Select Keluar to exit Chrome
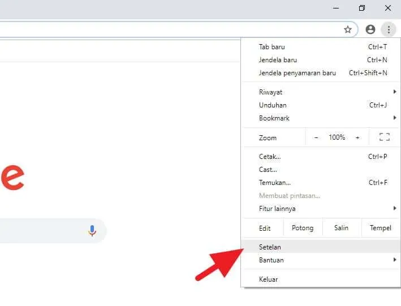 [x=321, y=279]
